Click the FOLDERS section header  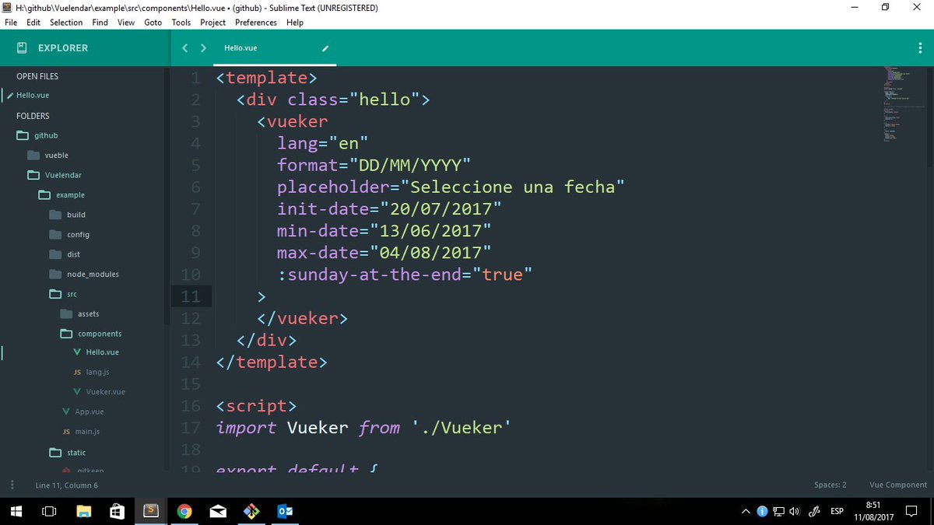(x=33, y=116)
